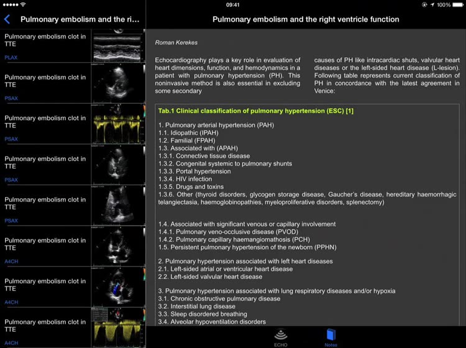Select the Tab.1 Clinical classification heading
Image resolution: width=466 pixels, height=348 pixels.
point(255,111)
